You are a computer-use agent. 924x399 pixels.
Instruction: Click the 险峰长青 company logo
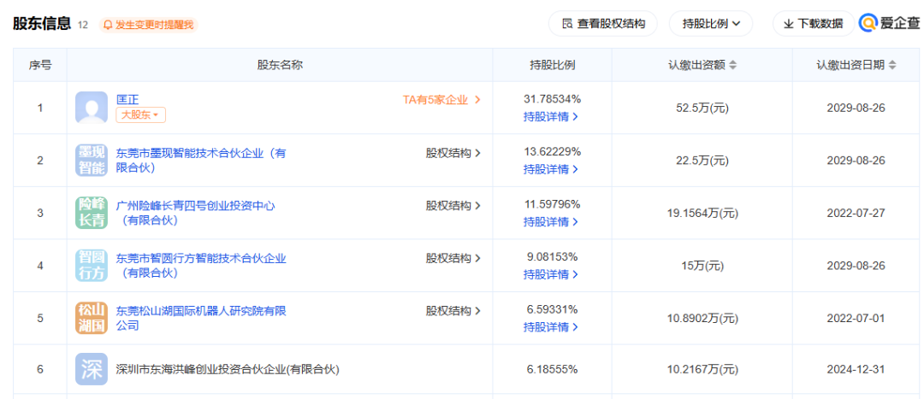[x=92, y=213]
